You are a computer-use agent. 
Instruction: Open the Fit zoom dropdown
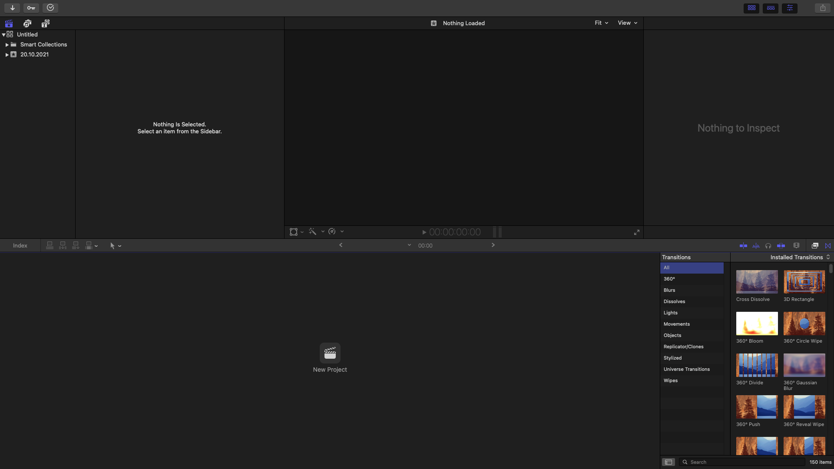click(x=601, y=23)
